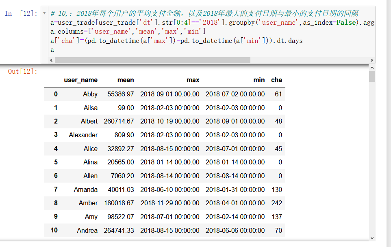This screenshot has width=391, height=247.
Task: Click the a.columns assignment line
Action: click(x=128, y=32)
